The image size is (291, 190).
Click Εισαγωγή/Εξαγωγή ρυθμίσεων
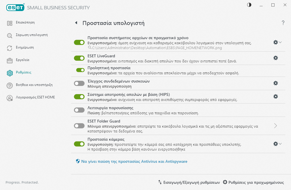[189, 182]
